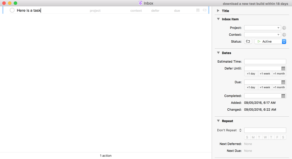Toggle Friday in the repeat weekday row
Image resolution: width=292 pixels, height=159 pixels.
(277, 137)
